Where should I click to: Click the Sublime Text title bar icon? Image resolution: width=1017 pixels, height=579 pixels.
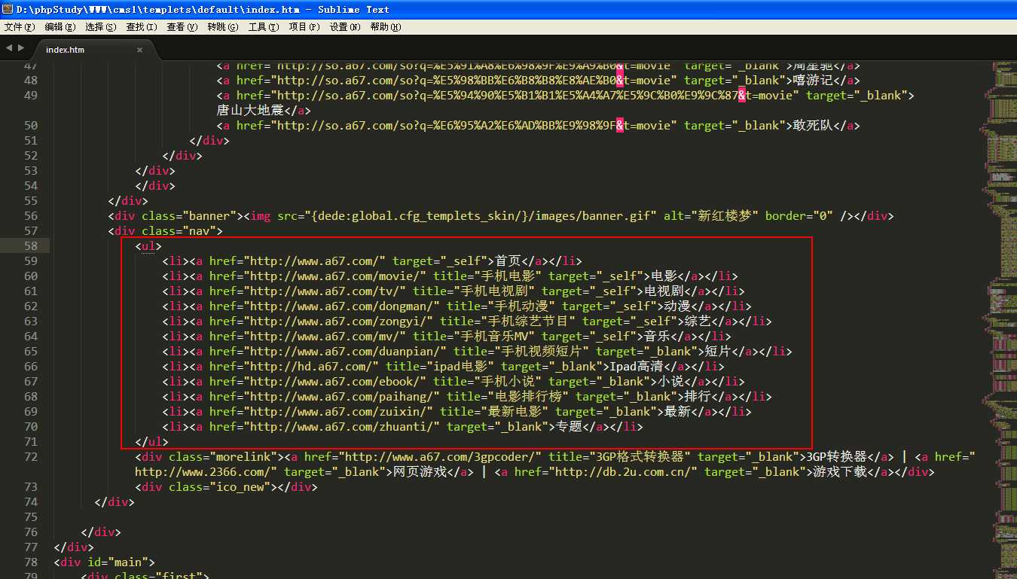[8, 9]
